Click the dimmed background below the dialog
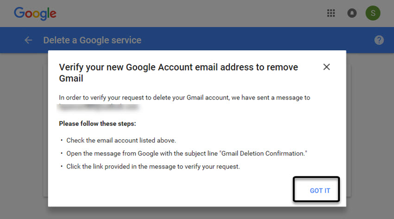Viewport: 394px width, 219px height. (197, 213)
